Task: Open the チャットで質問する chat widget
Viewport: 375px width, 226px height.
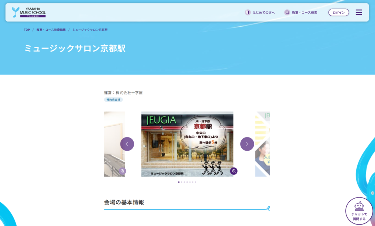Action: click(x=359, y=211)
